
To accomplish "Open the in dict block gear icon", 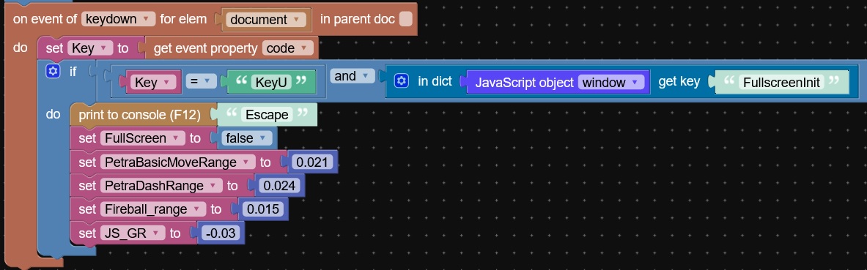I will (x=401, y=81).
